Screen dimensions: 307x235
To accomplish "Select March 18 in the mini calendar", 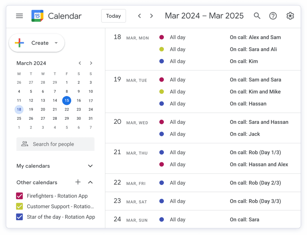I will click(x=19, y=109).
